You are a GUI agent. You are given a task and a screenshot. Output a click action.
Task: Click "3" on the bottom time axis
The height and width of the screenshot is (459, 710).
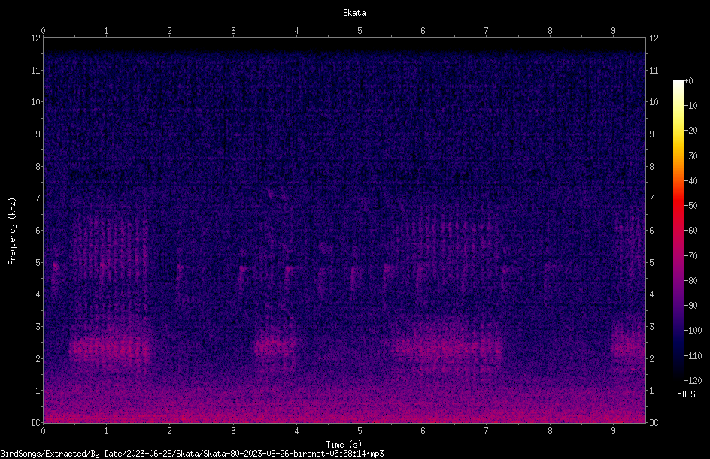coord(233,431)
